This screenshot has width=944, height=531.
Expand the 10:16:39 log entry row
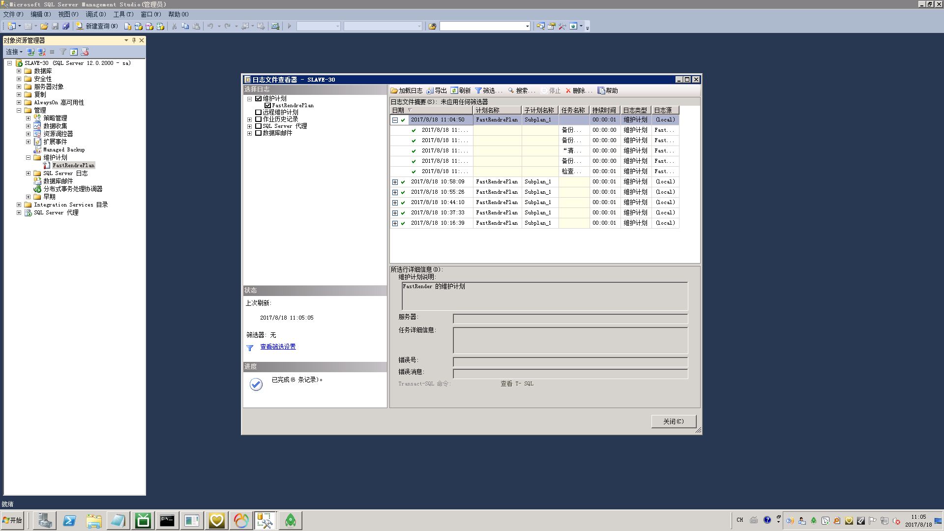[x=395, y=223]
